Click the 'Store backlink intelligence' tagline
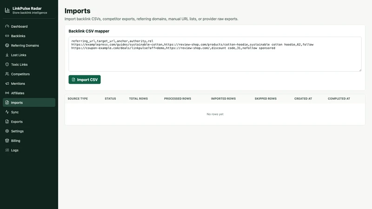Viewport: 372px width, 209px height. (x=30, y=13)
